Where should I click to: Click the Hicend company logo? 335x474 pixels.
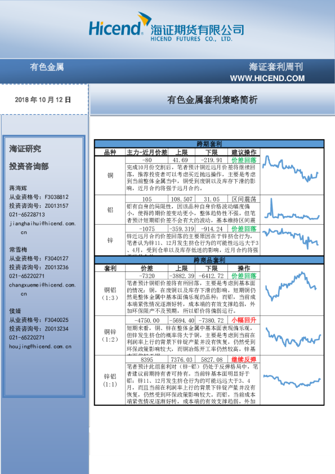coord(166,27)
